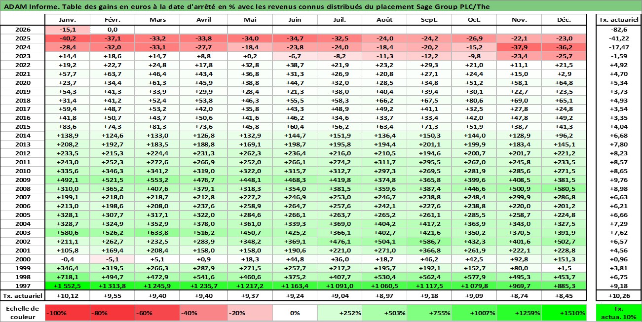642x322 pixels.
Task: Click the 'Mars' column header
Action: tap(157, 20)
